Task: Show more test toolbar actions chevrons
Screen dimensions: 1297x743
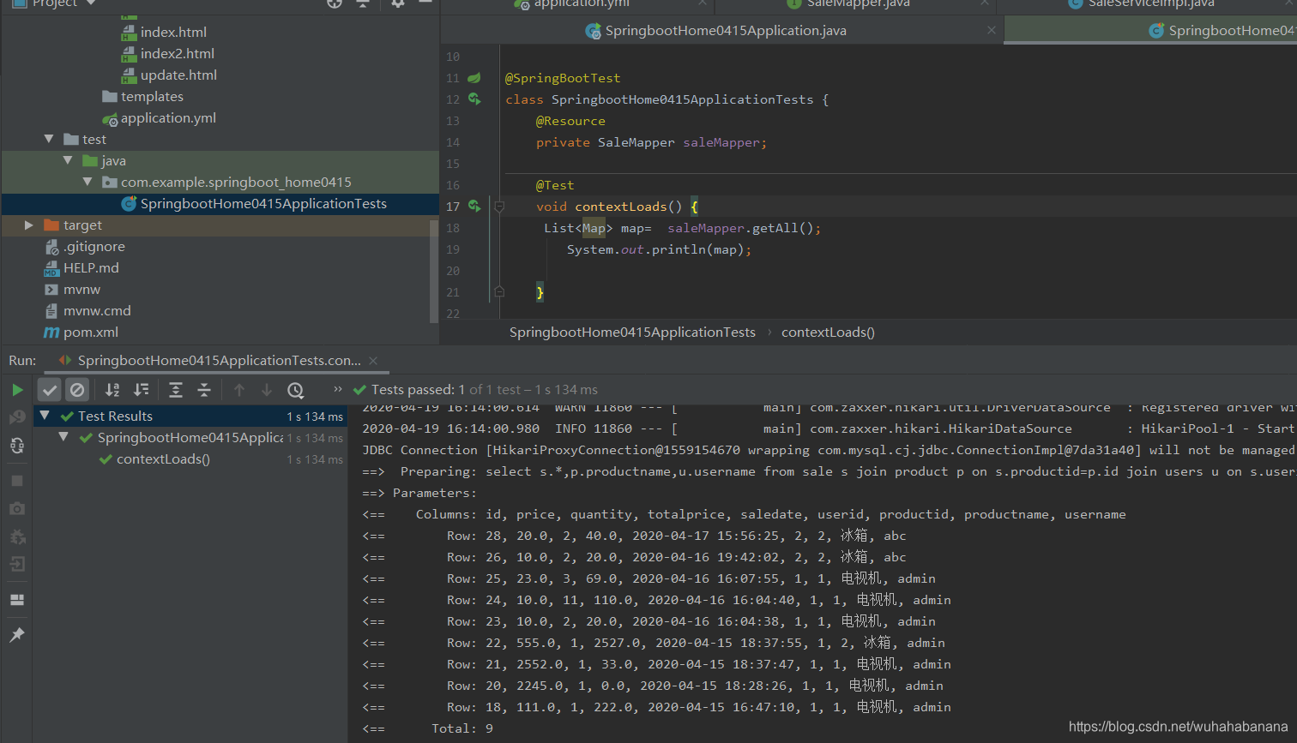Action: [x=338, y=389]
